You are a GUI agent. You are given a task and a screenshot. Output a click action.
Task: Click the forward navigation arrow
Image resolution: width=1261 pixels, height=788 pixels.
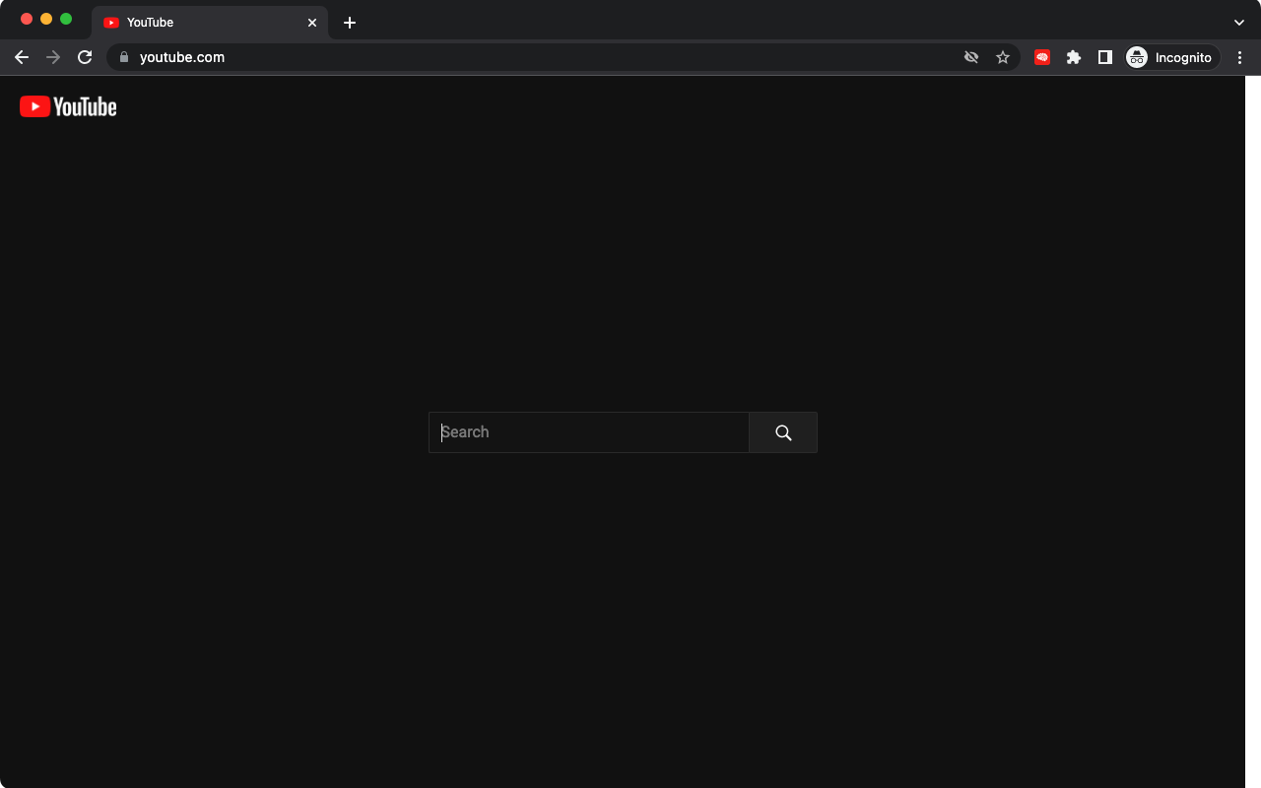[x=53, y=57]
